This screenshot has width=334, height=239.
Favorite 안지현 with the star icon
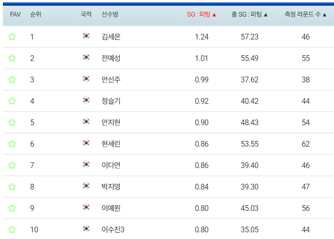tap(12, 122)
